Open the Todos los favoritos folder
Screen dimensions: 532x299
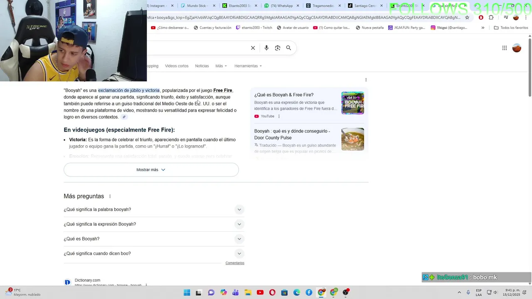click(x=511, y=28)
